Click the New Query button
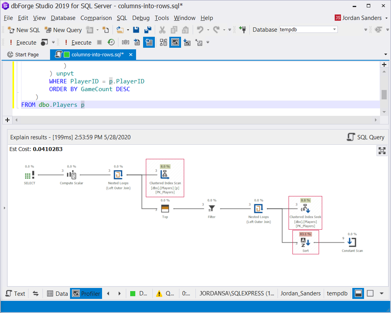Image resolution: width=391 pixels, height=313 pixels. point(63,30)
